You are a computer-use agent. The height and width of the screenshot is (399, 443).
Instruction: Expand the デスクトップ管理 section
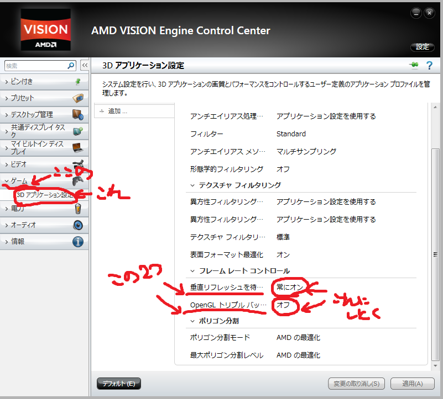pos(44,115)
